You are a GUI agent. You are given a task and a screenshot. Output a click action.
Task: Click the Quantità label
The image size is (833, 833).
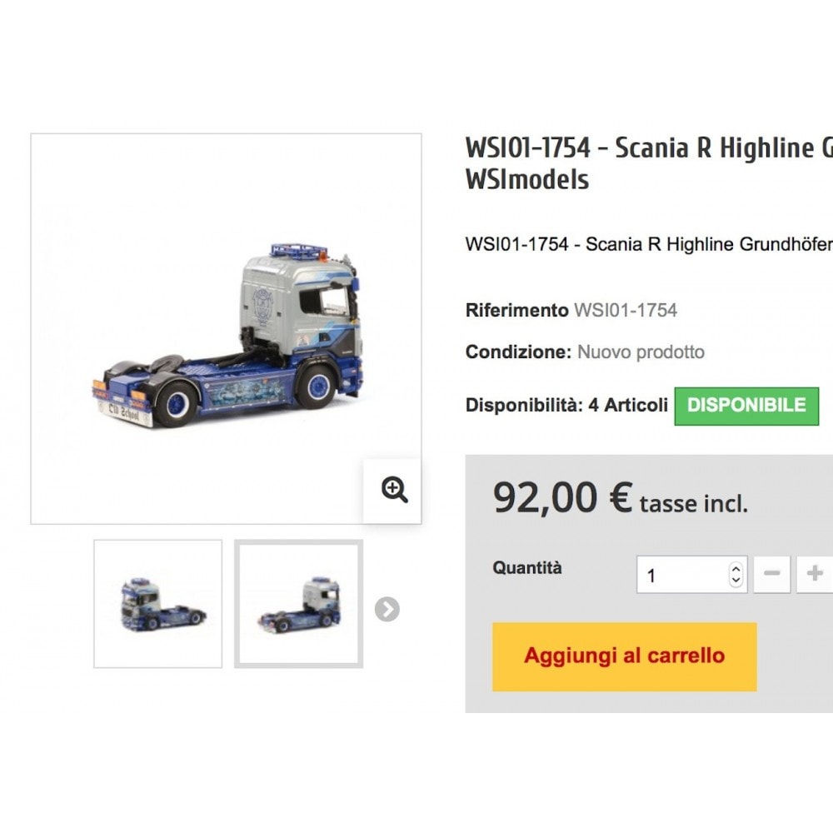527,568
